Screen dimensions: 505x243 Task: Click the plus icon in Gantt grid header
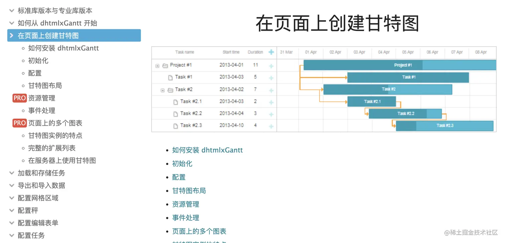271,52
